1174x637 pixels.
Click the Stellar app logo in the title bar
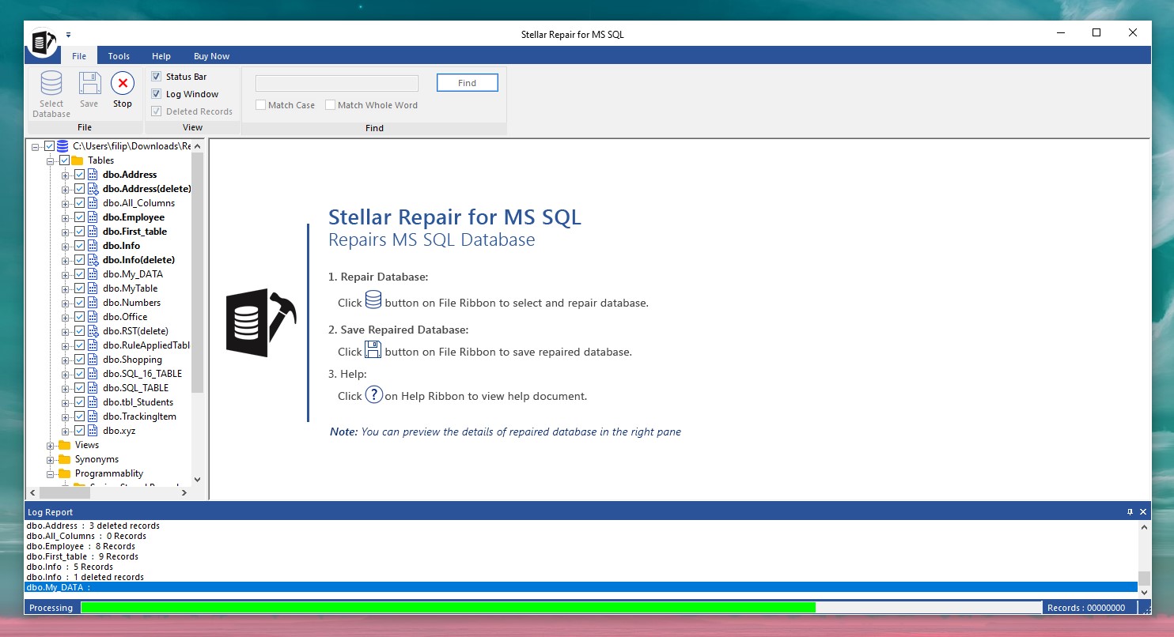pyautogui.click(x=44, y=42)
